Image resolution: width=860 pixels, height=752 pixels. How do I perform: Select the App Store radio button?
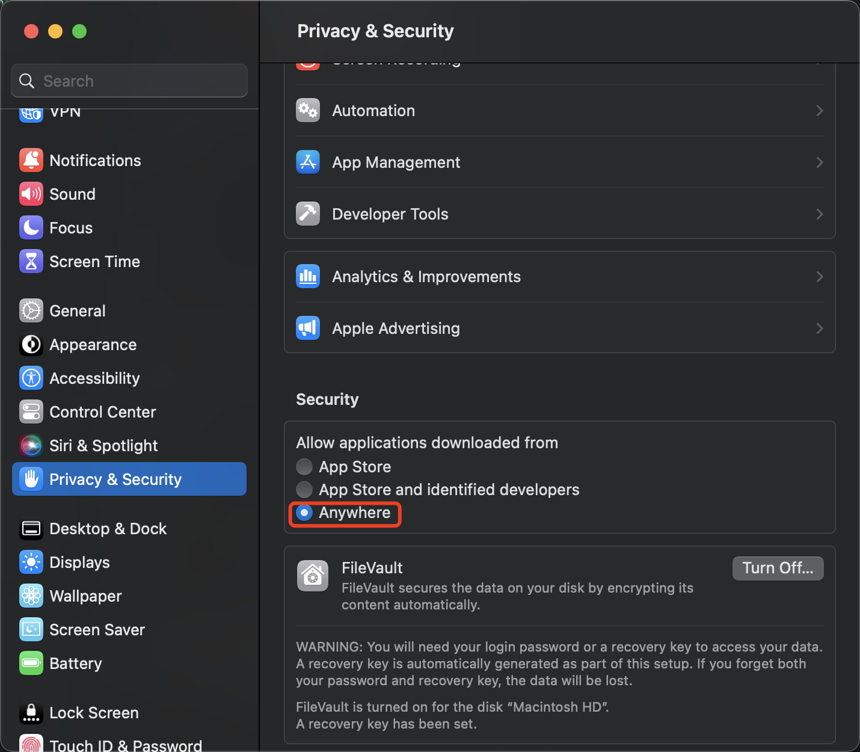click(x=305, y=467)
